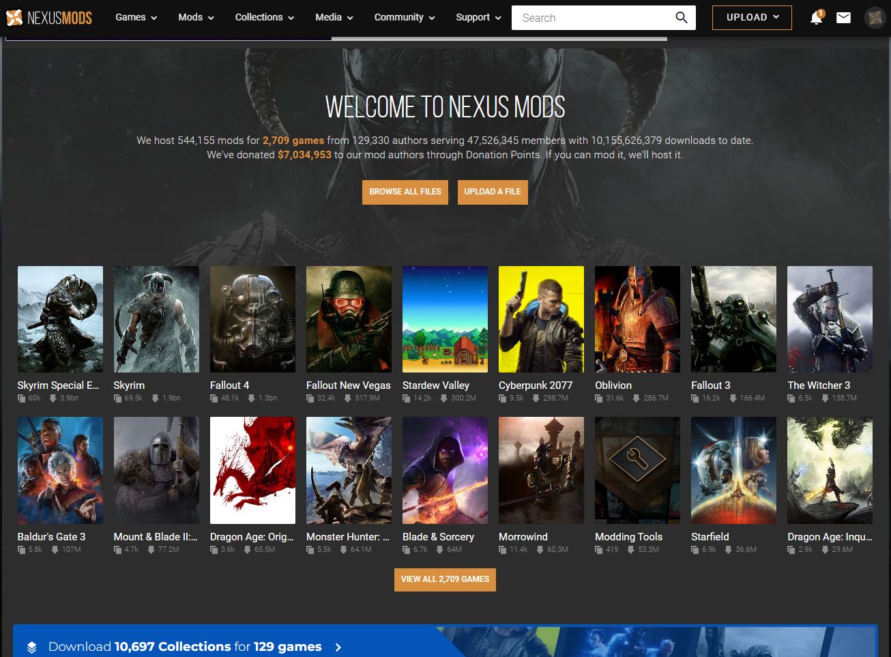Click the mods count icon under Skyrim Special Edition

tap(21, 398)
